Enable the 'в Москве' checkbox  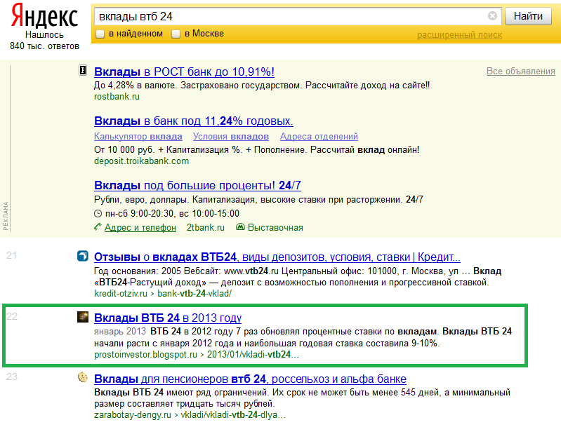(176, 34)
